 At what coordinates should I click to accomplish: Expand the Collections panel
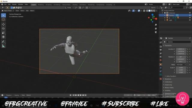click(168, 82)
